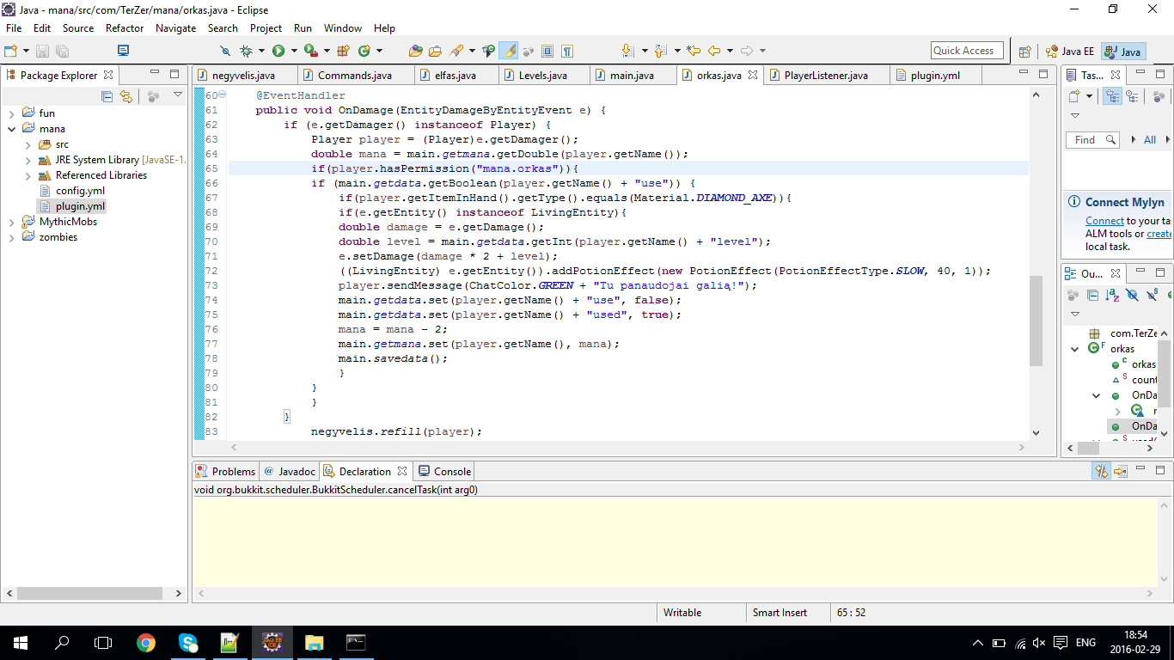Switch to Java EE perspective
This screenshot has height=660, width=1174.
coord(1068,51)
